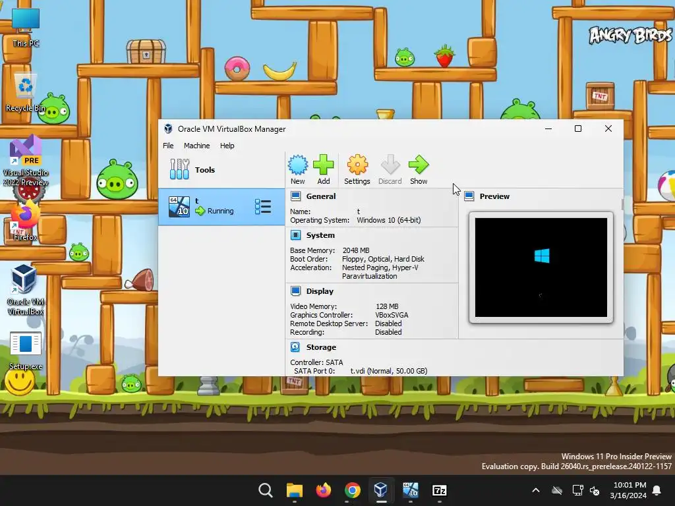The height and width of the screenshot is (506, 675).
Task: Open 7-Zip from the taskbar
Action: pyautogui.click(x=439, y=490)
